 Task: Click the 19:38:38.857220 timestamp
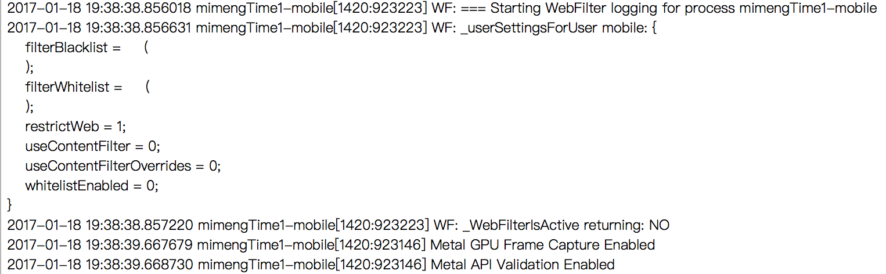pos(139,225)
